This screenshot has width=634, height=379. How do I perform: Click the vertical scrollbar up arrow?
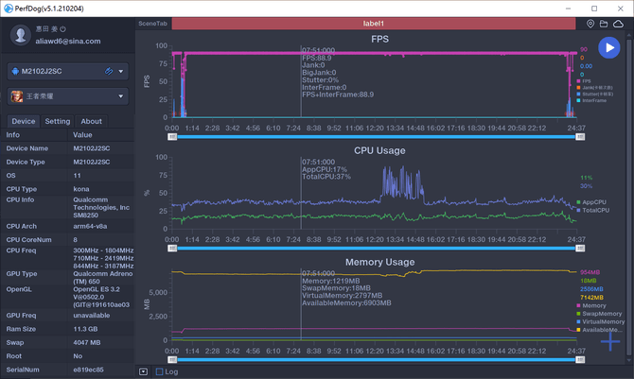pos(628,36)
